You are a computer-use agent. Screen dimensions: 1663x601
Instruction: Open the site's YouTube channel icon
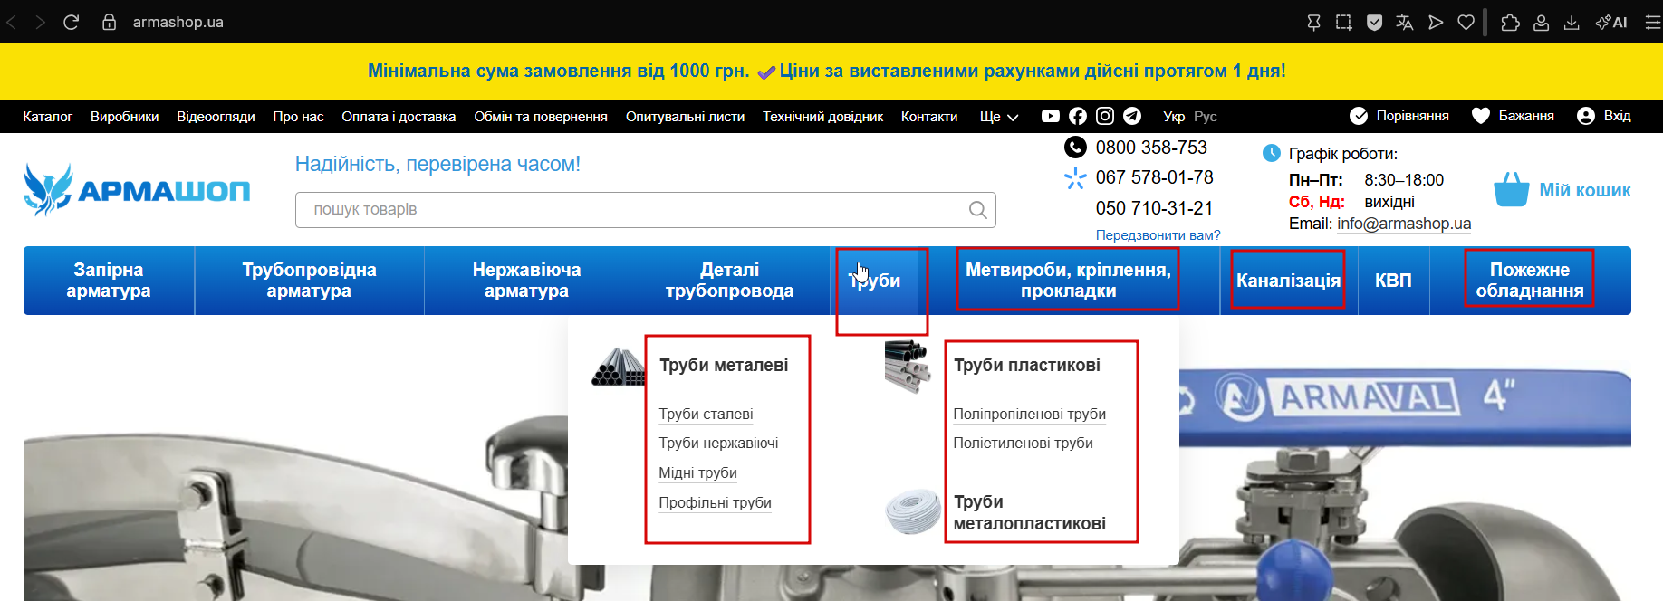point(1051,116)
